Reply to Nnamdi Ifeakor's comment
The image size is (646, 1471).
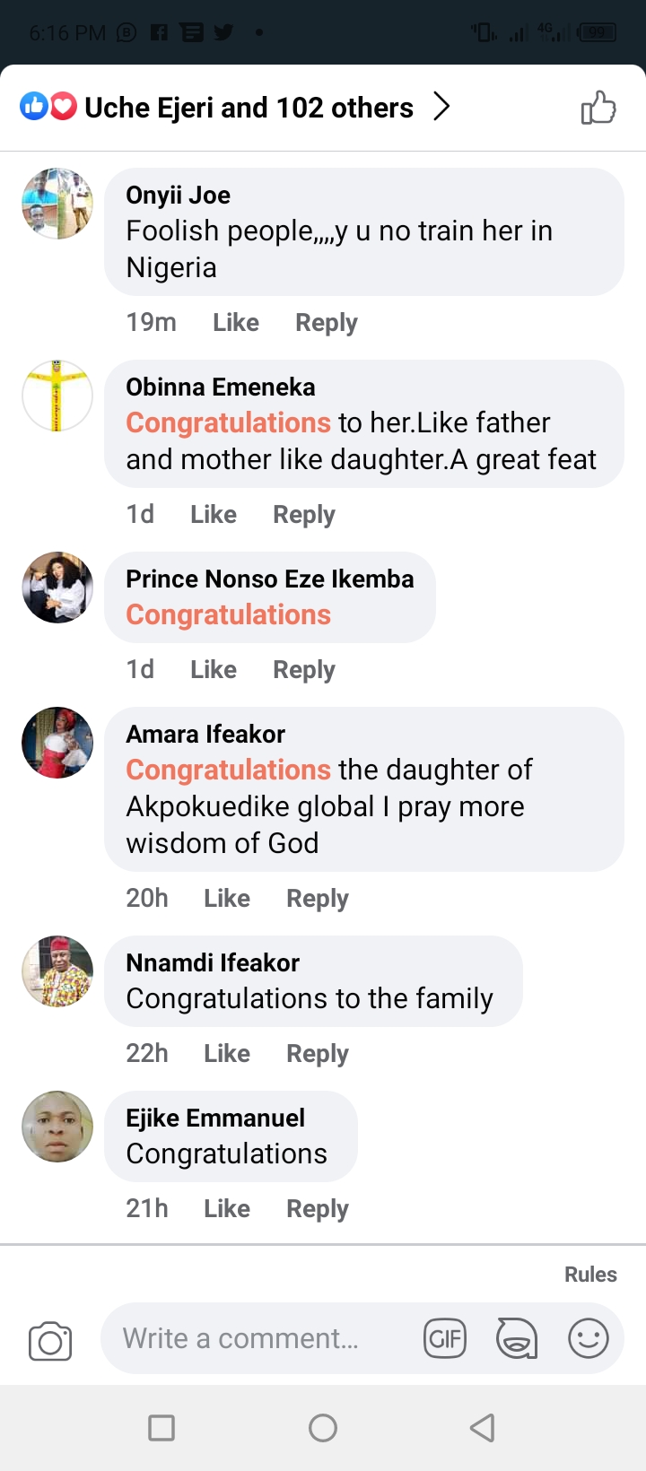tap(318, 1054)
